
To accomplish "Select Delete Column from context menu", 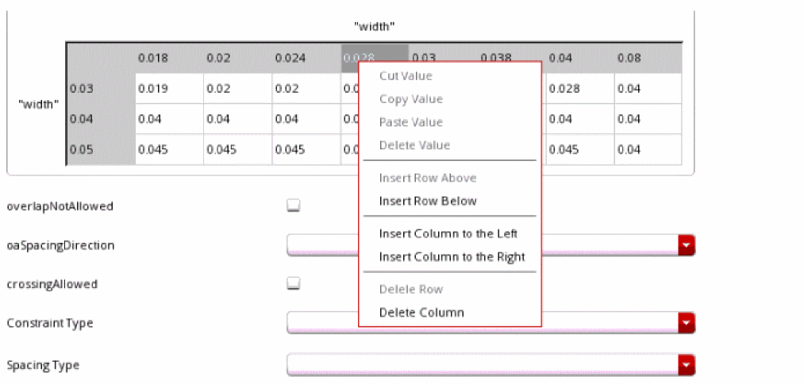I will point(421,313).
